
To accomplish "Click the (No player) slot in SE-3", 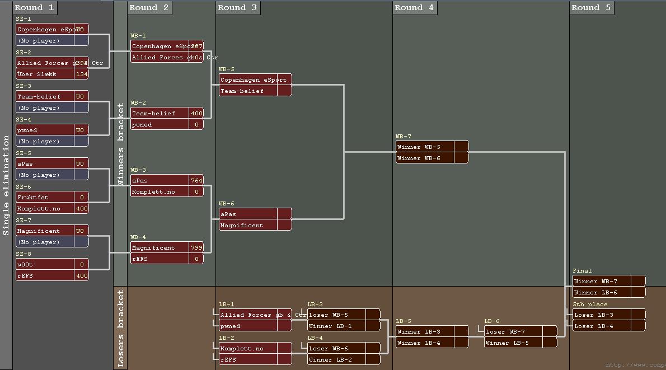I will 52,107.
